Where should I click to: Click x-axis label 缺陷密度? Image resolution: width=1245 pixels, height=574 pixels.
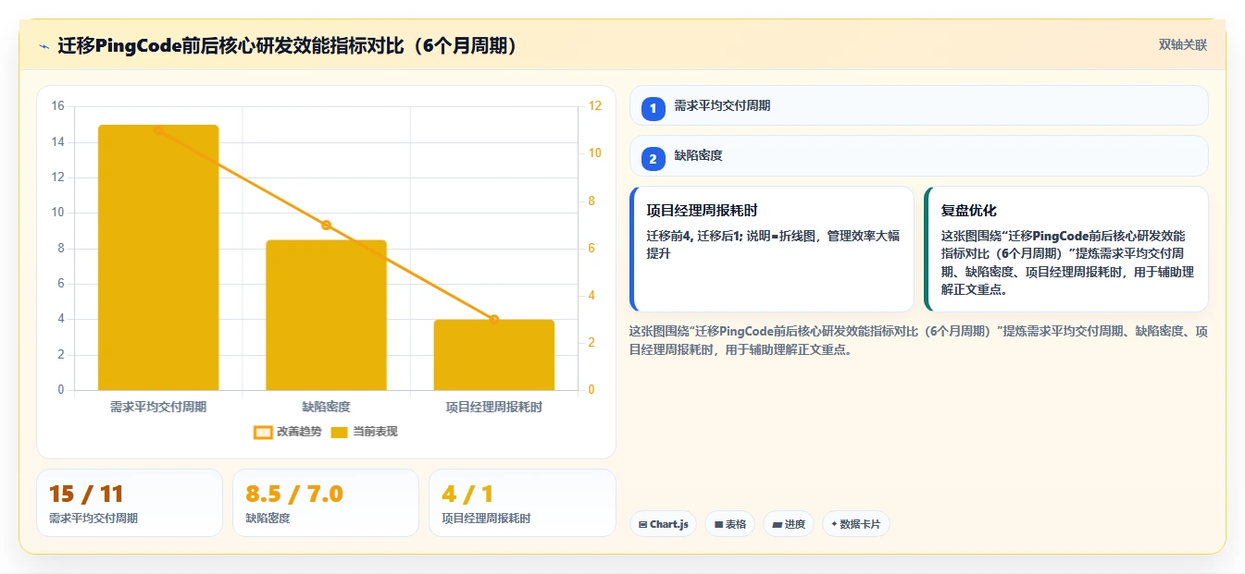(326, 406)
